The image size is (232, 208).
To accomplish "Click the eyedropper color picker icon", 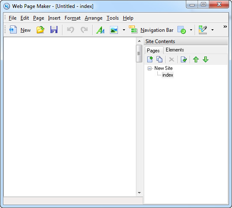I will (203, 30).
